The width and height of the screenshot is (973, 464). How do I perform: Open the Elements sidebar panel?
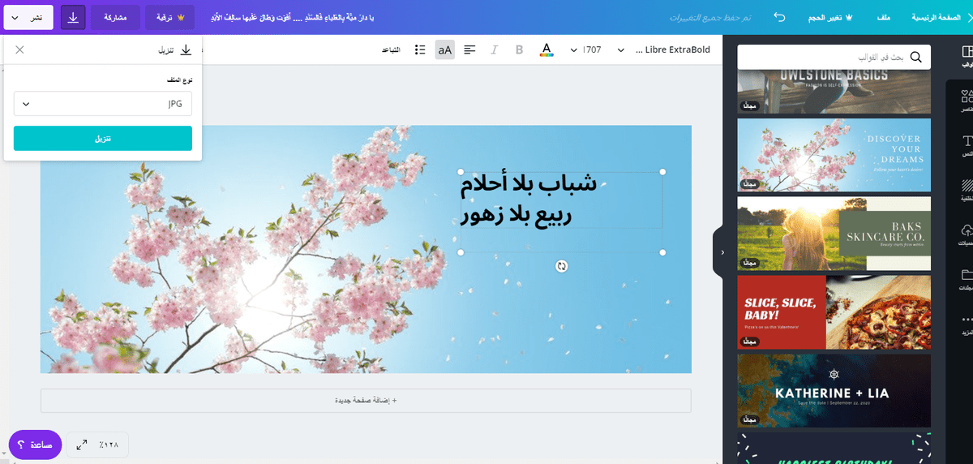click(966, 101)
